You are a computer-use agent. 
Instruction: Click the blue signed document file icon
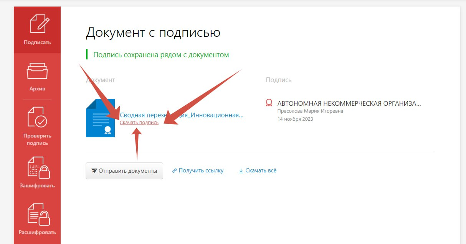pos(100,118)
